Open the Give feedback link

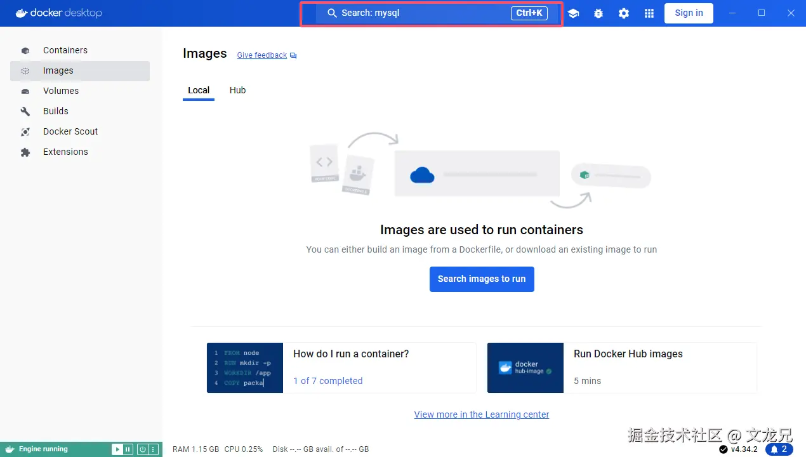coord(261,55)
